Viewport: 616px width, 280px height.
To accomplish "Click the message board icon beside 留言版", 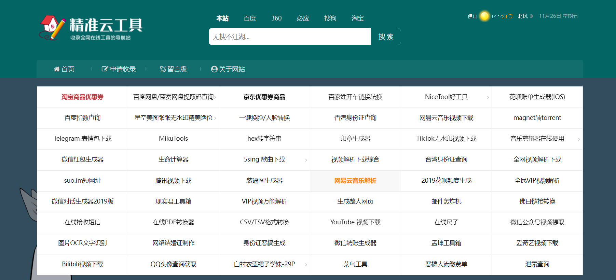I will [163, 69].
